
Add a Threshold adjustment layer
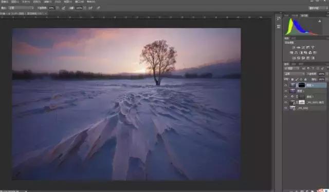(x=303, y=58)
